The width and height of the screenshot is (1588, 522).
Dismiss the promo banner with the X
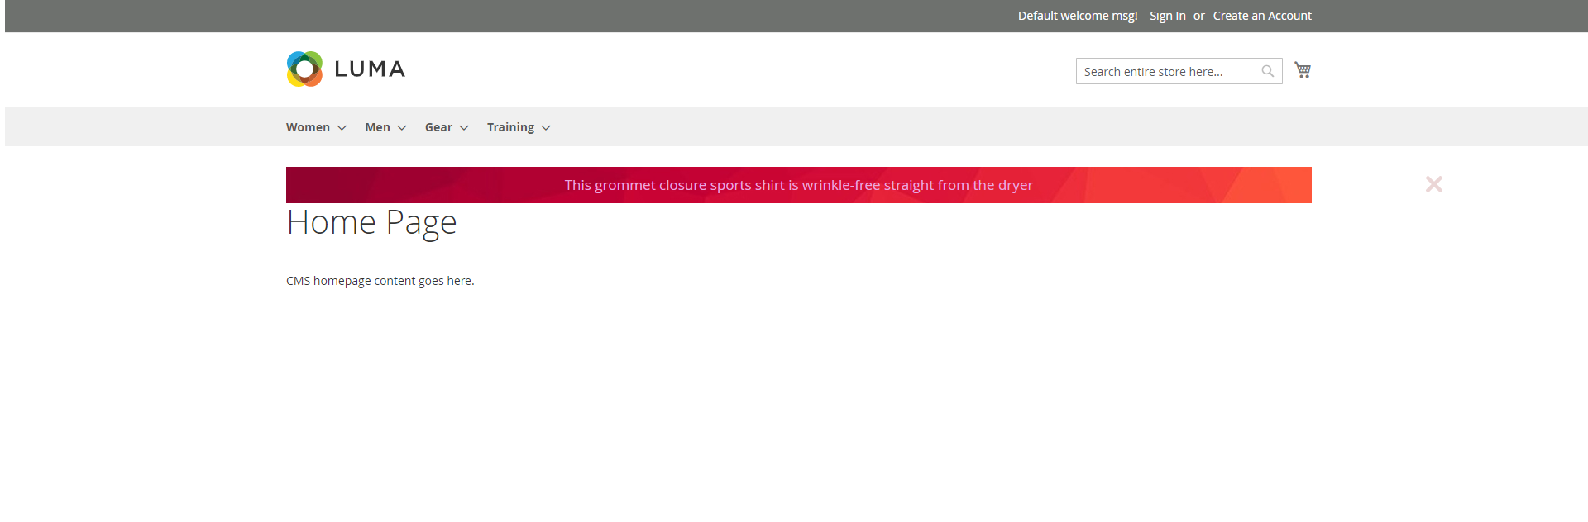(1433, 184)
